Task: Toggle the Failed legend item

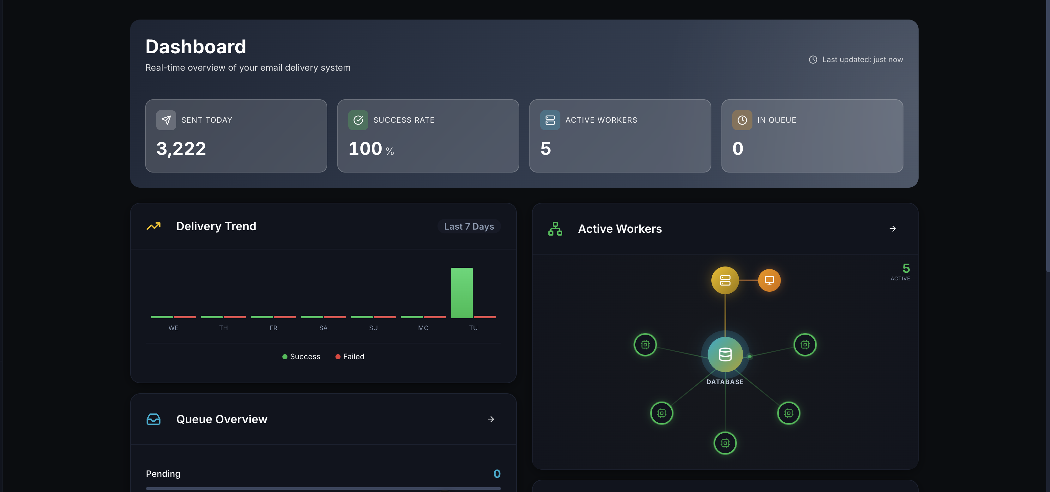Action: tap(350, 356)
